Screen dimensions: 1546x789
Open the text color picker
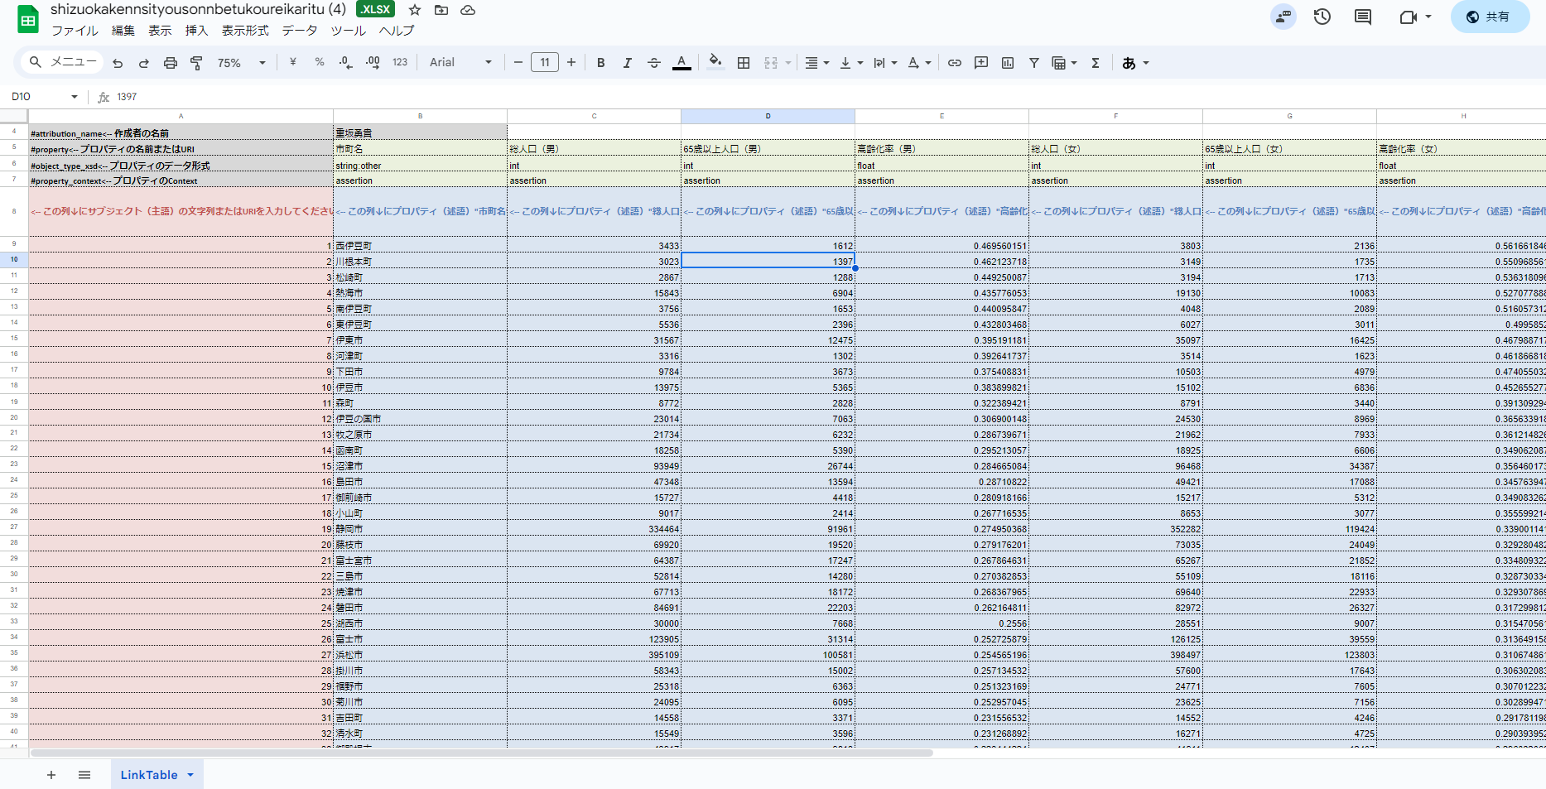(x=681, y=63)
